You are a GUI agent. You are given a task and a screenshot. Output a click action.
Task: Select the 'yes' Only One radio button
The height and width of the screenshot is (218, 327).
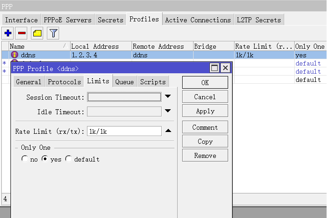(45, 159)
